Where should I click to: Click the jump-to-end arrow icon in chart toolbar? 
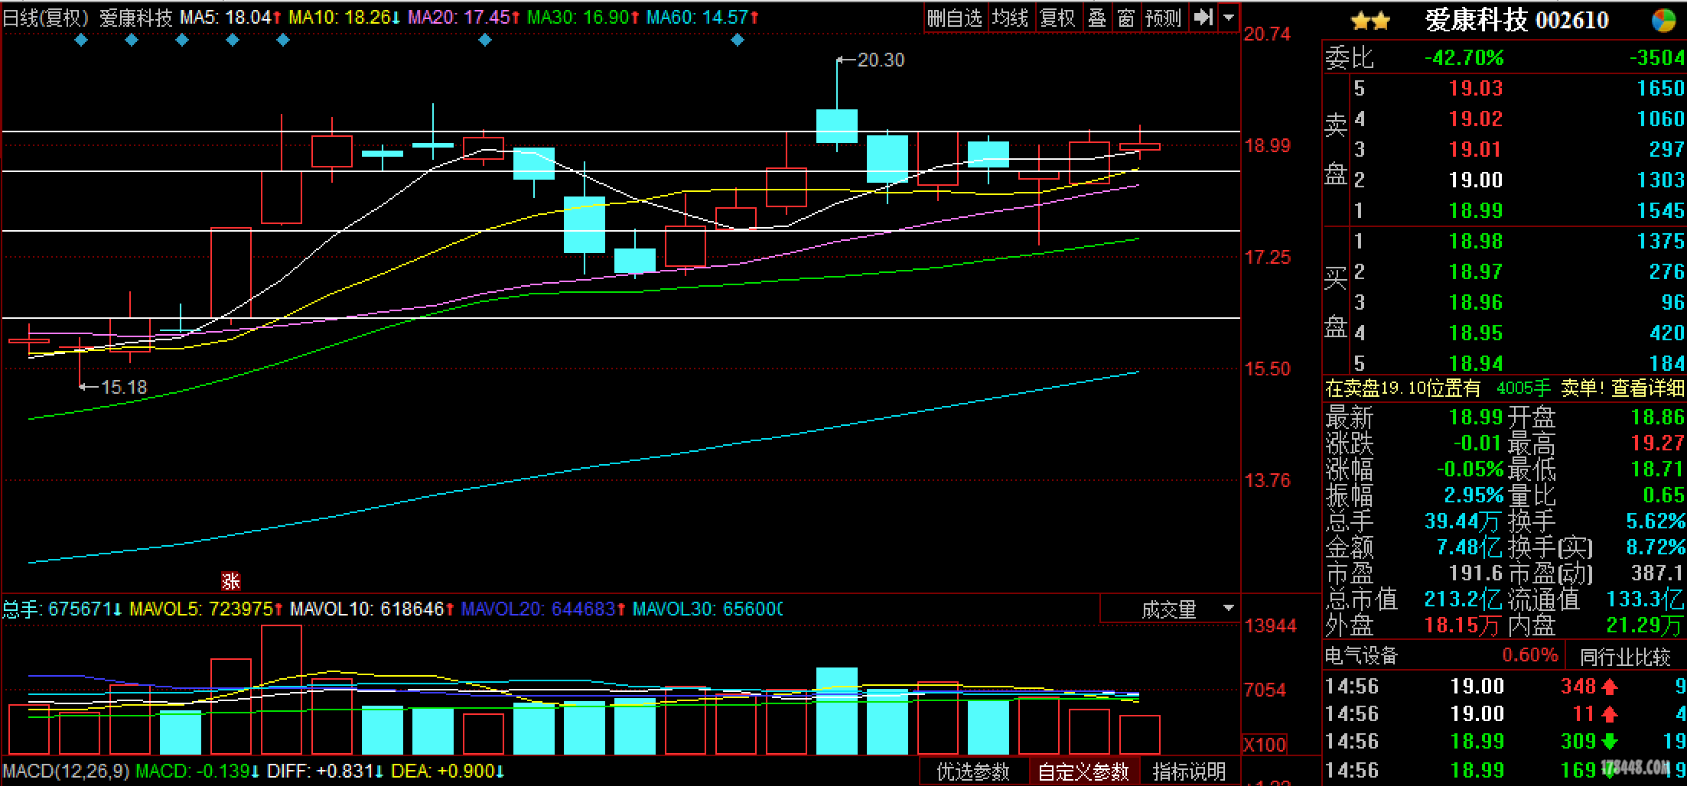tap(1203, 17)
